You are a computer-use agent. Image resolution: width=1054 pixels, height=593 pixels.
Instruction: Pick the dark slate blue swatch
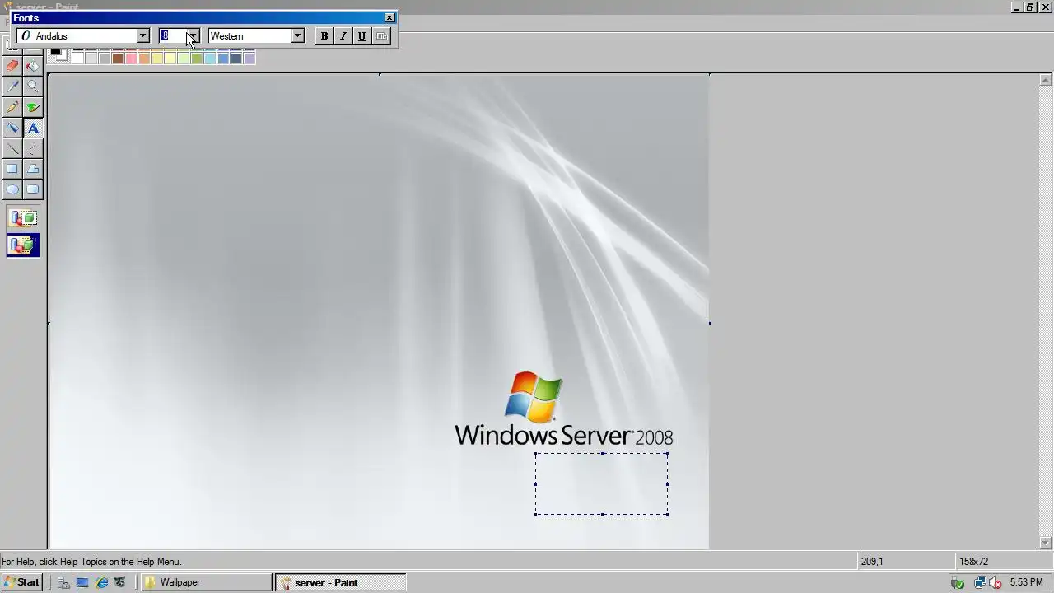pyautogui.click(x=236, y=58)
